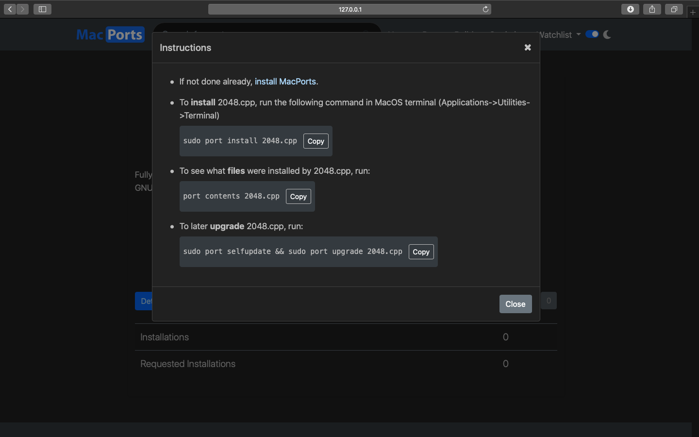Show all tabs overview icon
Viewport: 699px width, 437px height.
click(674, 9)
